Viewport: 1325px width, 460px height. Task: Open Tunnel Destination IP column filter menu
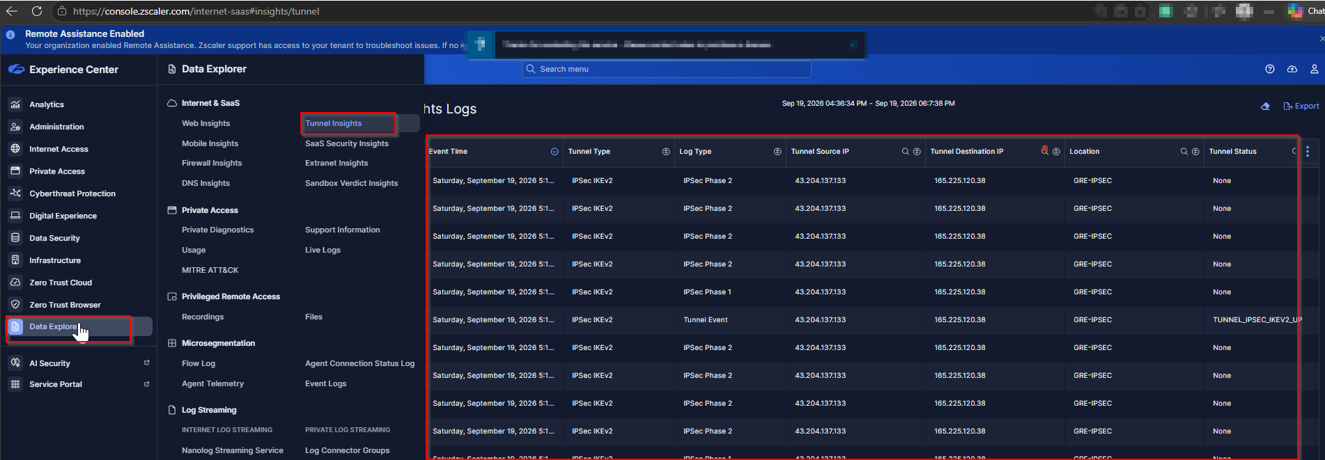(x=1056, y=152)
